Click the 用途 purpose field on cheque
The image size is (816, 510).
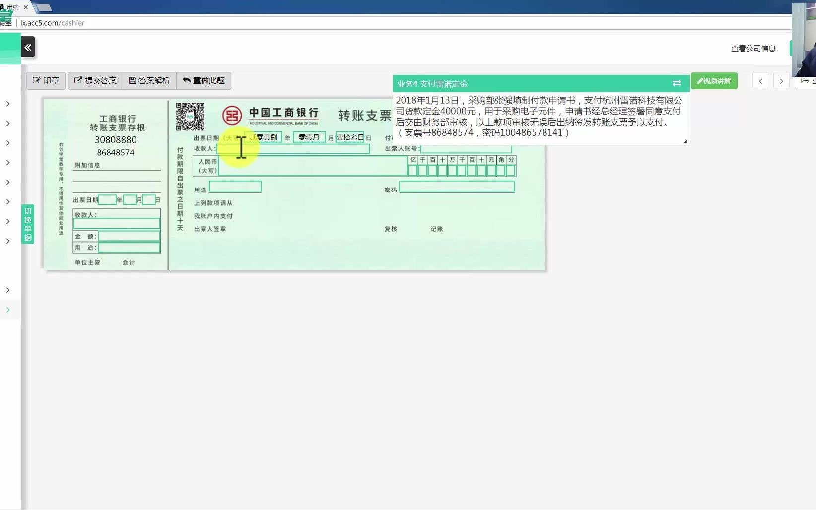point(235,187)
